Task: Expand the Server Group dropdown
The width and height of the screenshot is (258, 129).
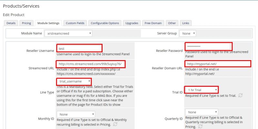Action: [188, 33]
